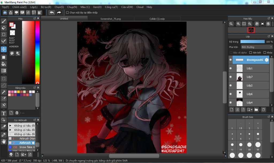Choose brush size 10

point(258,135)
